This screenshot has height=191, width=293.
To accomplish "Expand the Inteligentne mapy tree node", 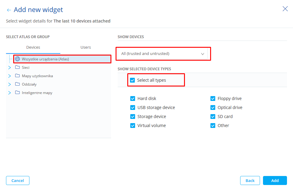I will (x=9, y=92).
